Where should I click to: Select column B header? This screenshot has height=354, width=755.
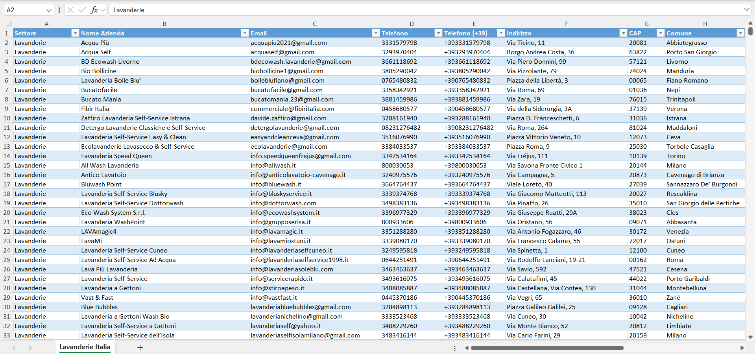(x=164, y=24)
